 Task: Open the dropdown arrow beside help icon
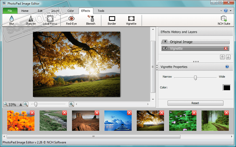click(x=231, y=11)
